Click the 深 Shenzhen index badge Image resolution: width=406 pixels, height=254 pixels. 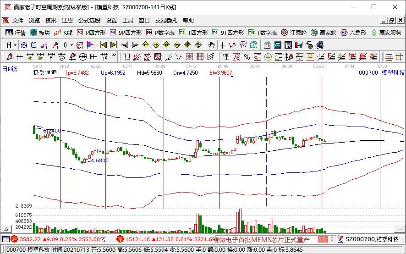coord(120,239)
